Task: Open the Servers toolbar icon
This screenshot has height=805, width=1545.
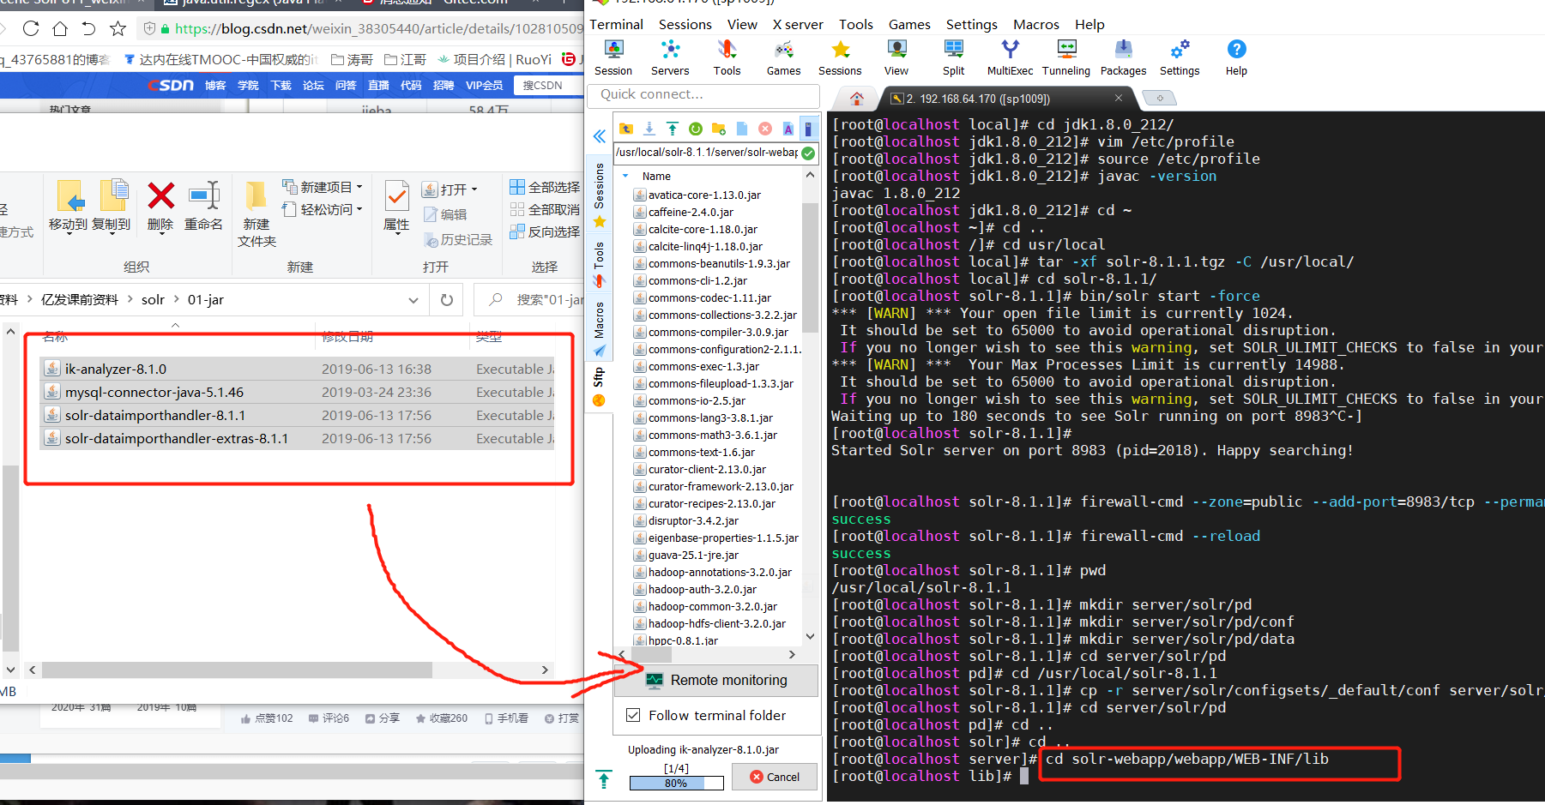Action: coord(670,57)
